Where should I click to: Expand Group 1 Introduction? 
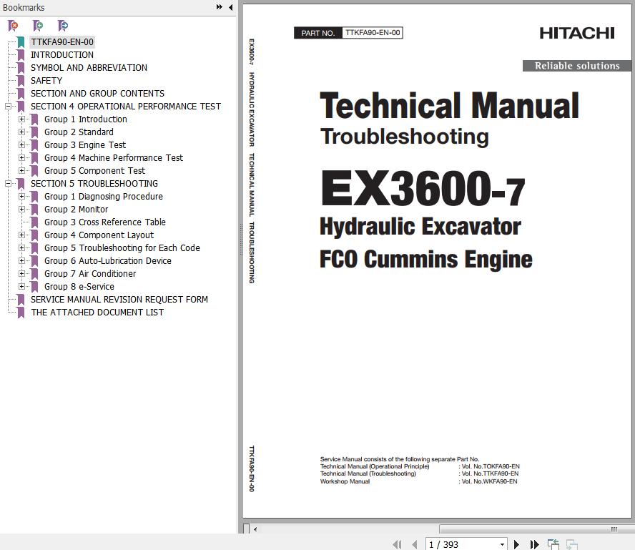click(22, 119)
